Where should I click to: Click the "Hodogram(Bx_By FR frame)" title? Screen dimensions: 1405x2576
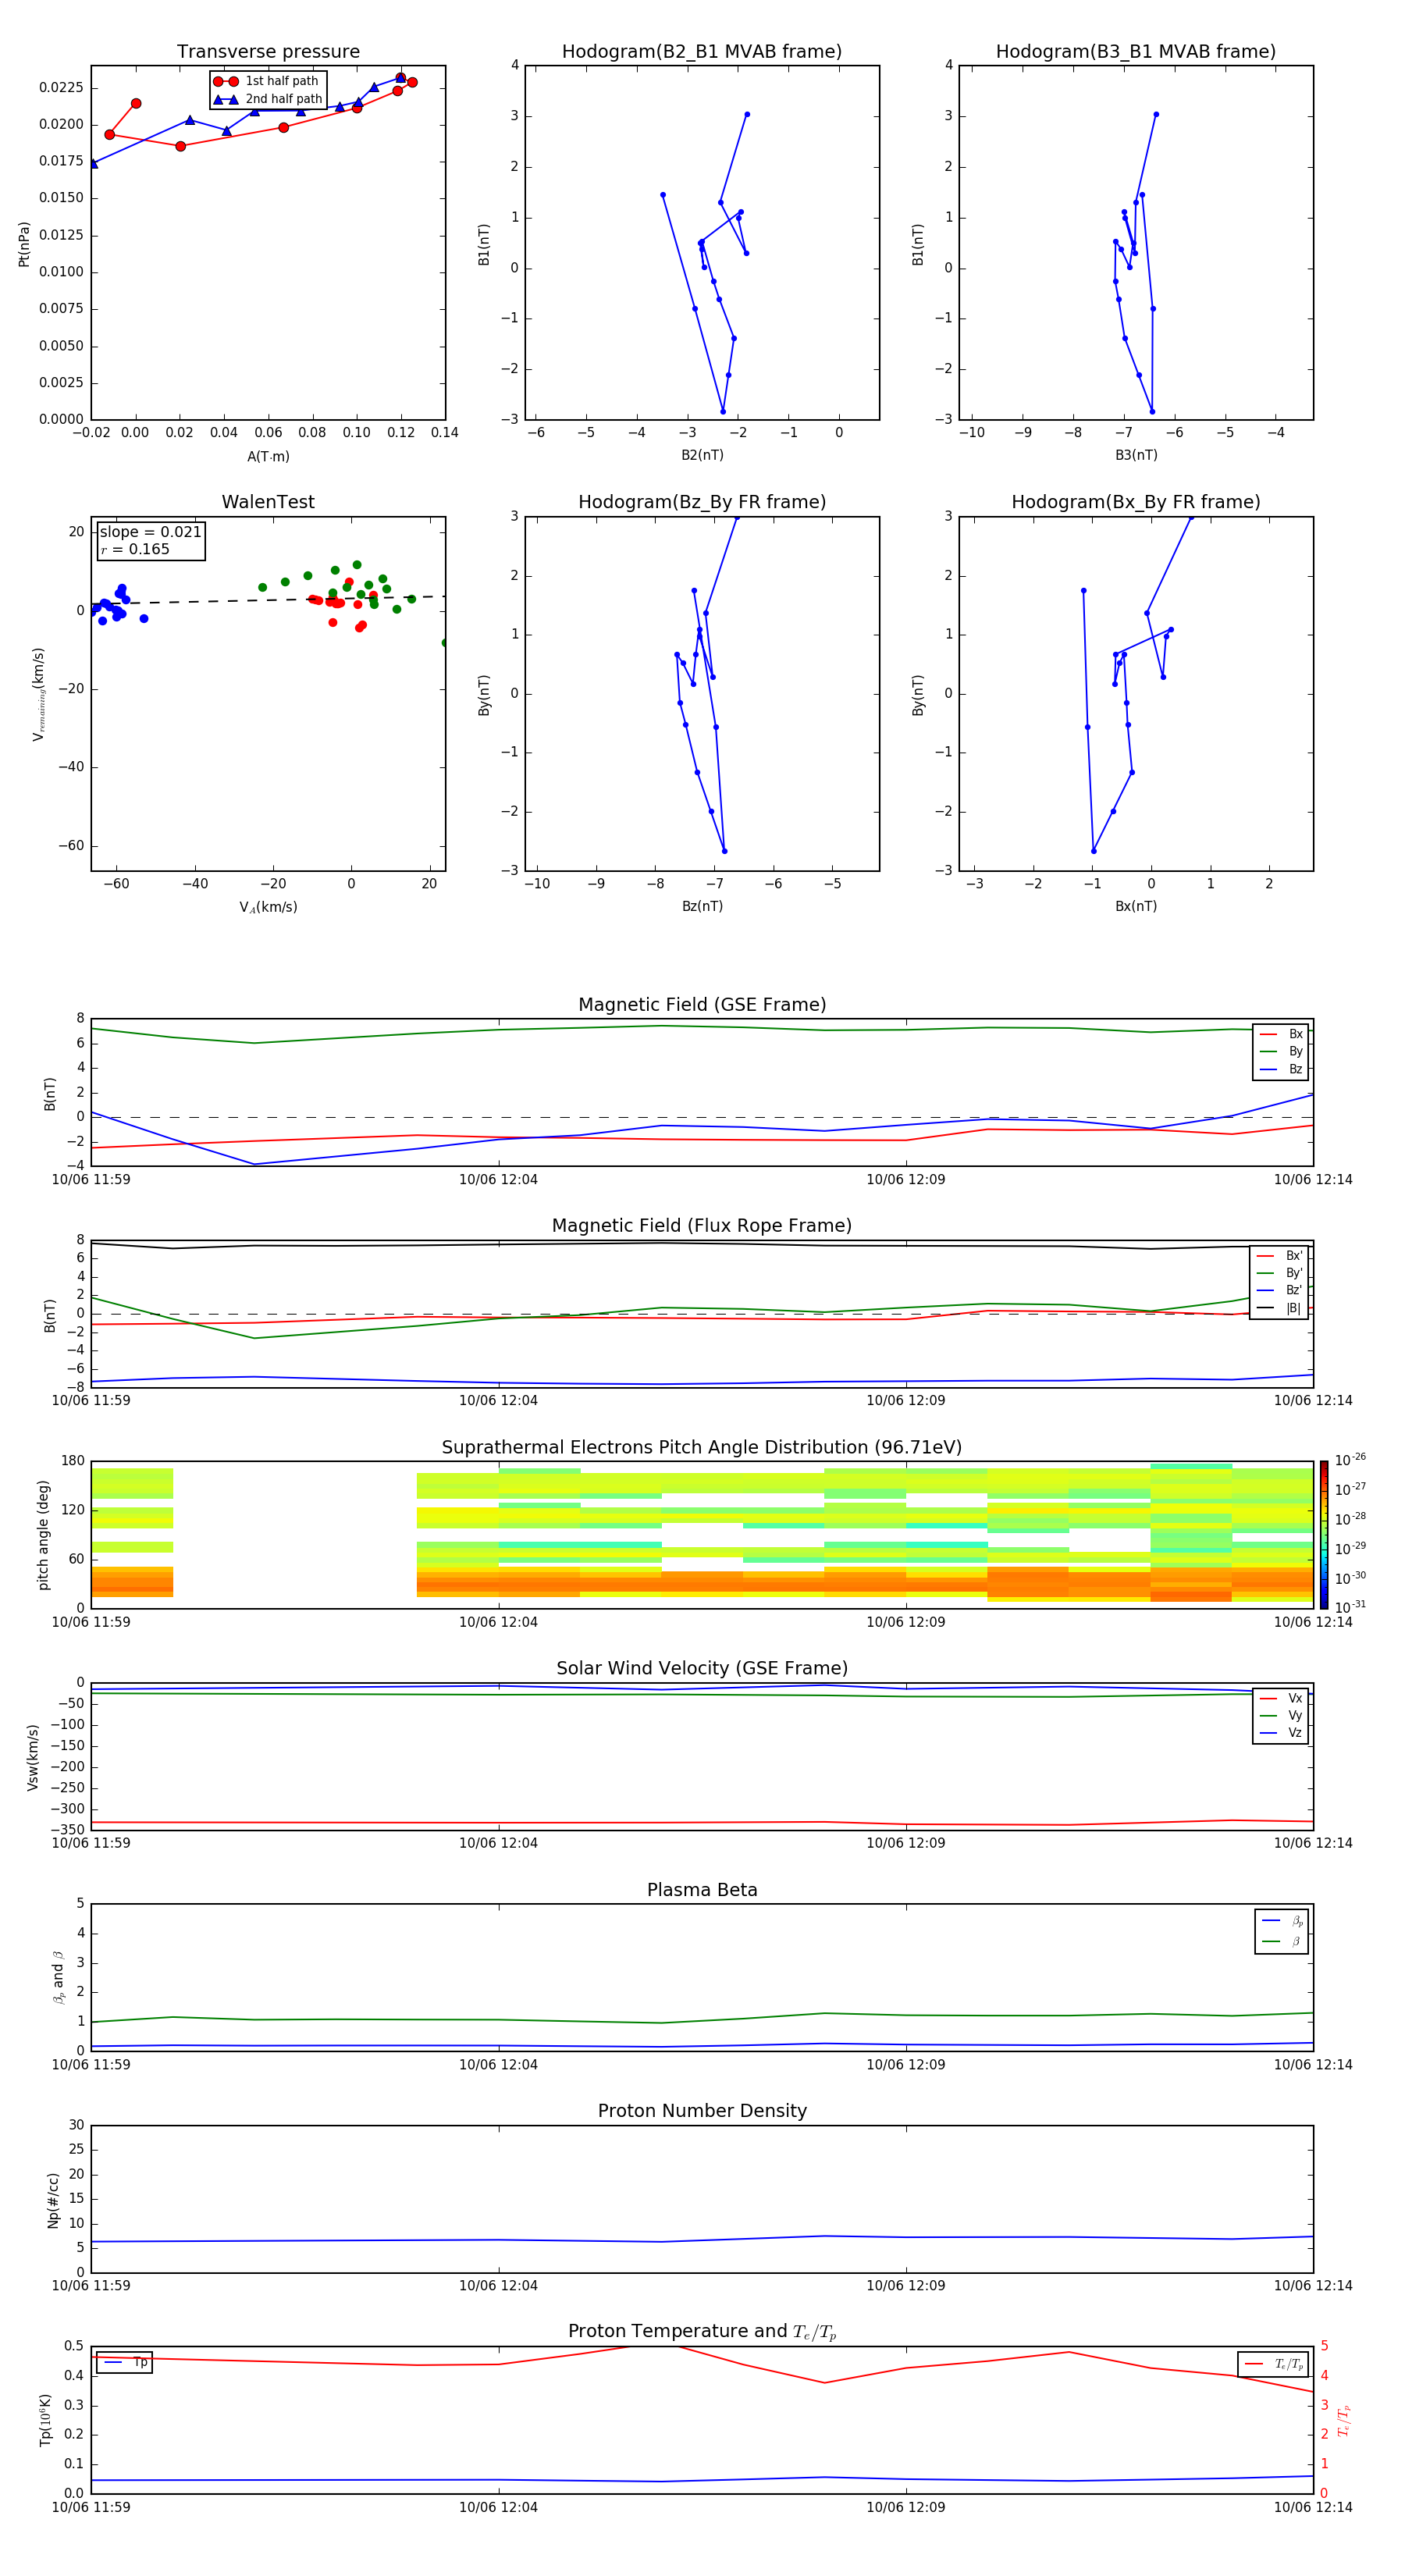pos(1136,502)
